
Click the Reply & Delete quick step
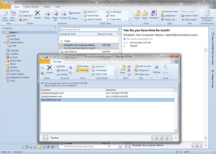click(93, 19)
